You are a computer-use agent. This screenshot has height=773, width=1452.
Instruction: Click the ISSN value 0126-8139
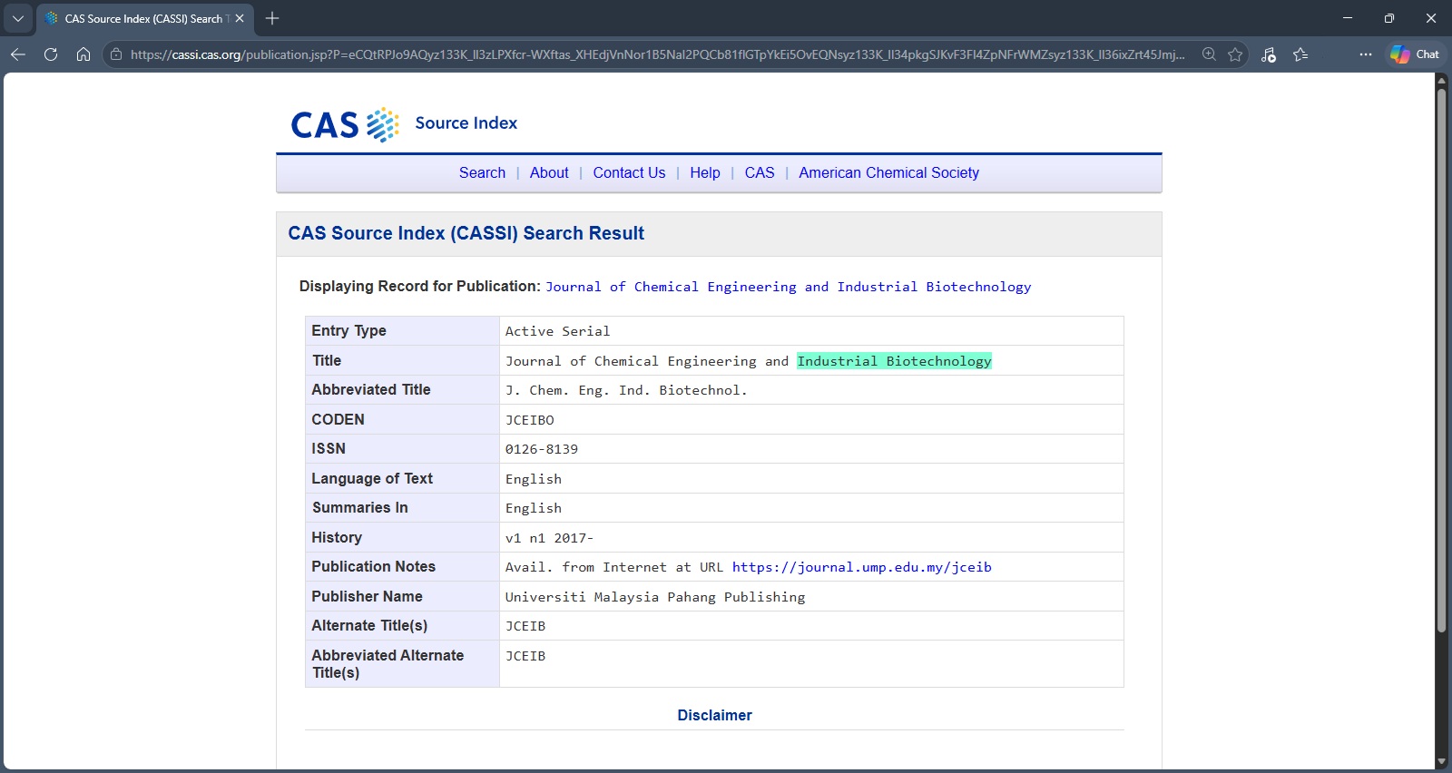coord(542,449)
